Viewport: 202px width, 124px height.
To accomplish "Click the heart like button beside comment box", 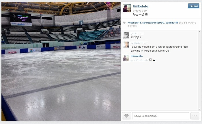I will tap(126, 116).
